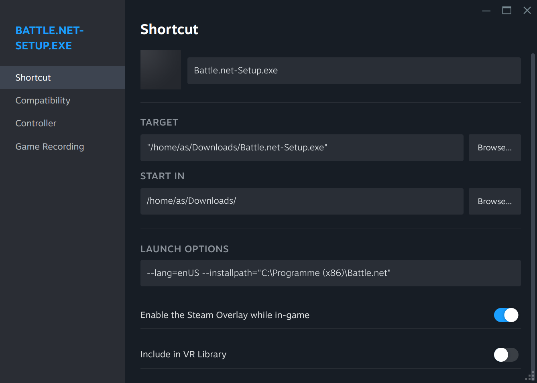537x383 pixels.
Task: Minimize the shortcut properties window
Action: 486,11
